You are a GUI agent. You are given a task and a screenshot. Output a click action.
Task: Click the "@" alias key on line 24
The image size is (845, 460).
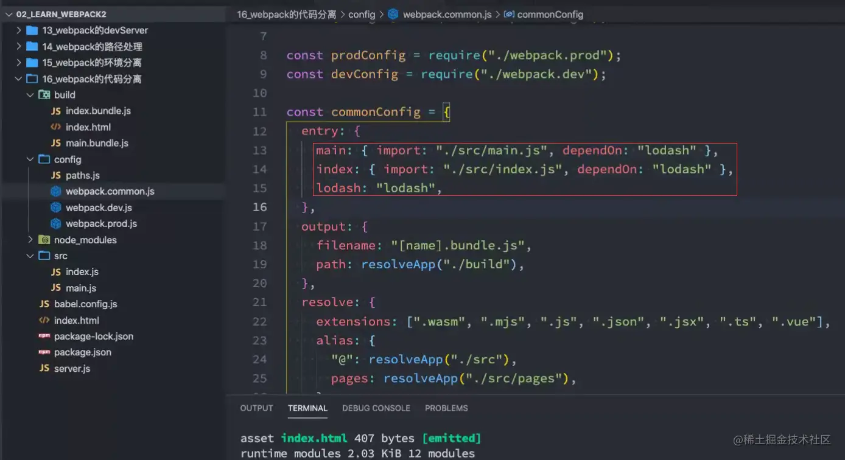click(342, 360)
